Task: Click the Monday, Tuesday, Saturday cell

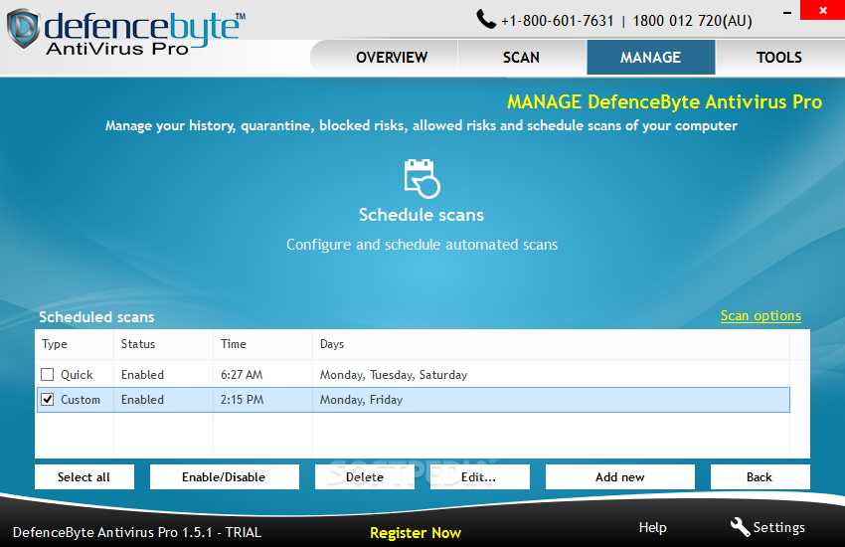Action: 394,375
